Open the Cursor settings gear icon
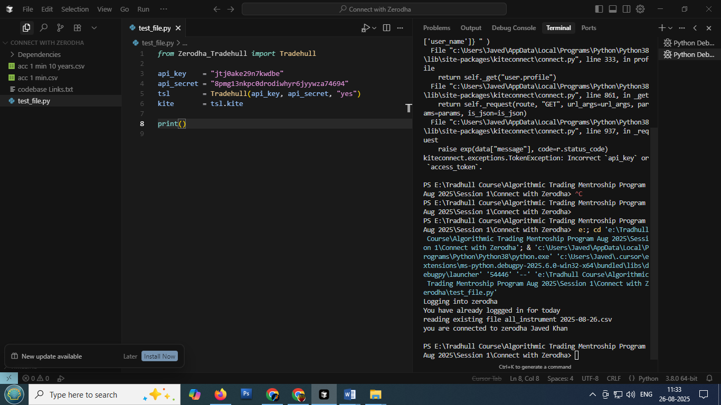 click(x=640, y=9)
